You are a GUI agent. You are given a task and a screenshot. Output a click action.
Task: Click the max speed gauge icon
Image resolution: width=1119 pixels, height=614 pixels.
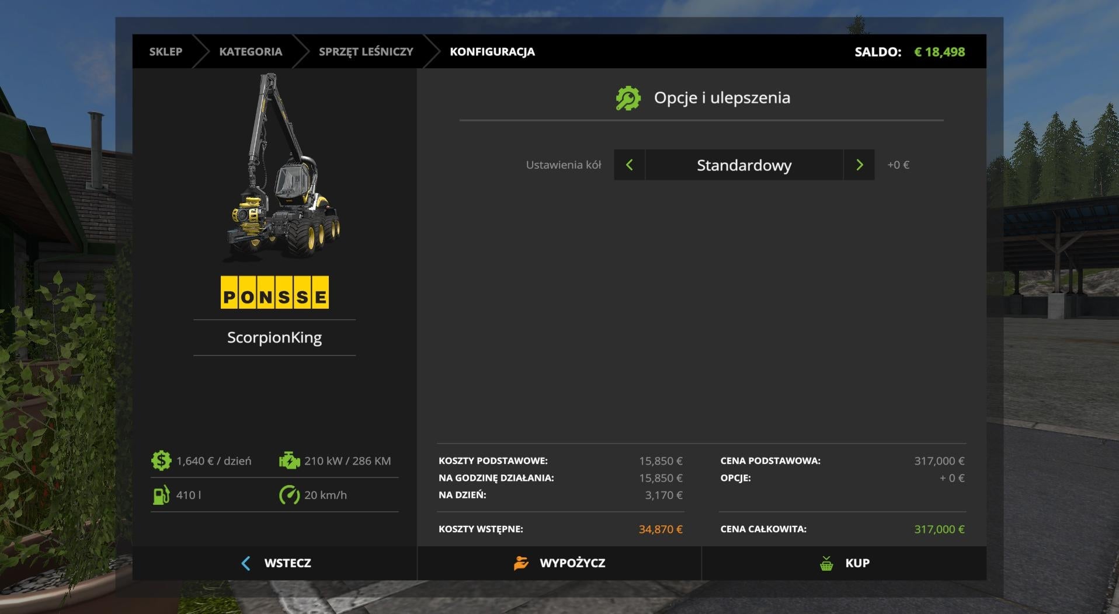(289, 495)
